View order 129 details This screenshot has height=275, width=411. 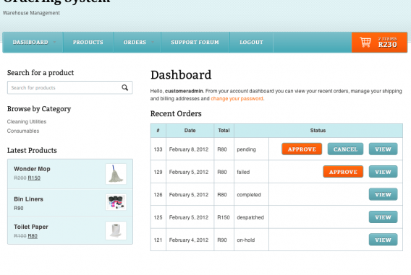(x=383, y=172)
